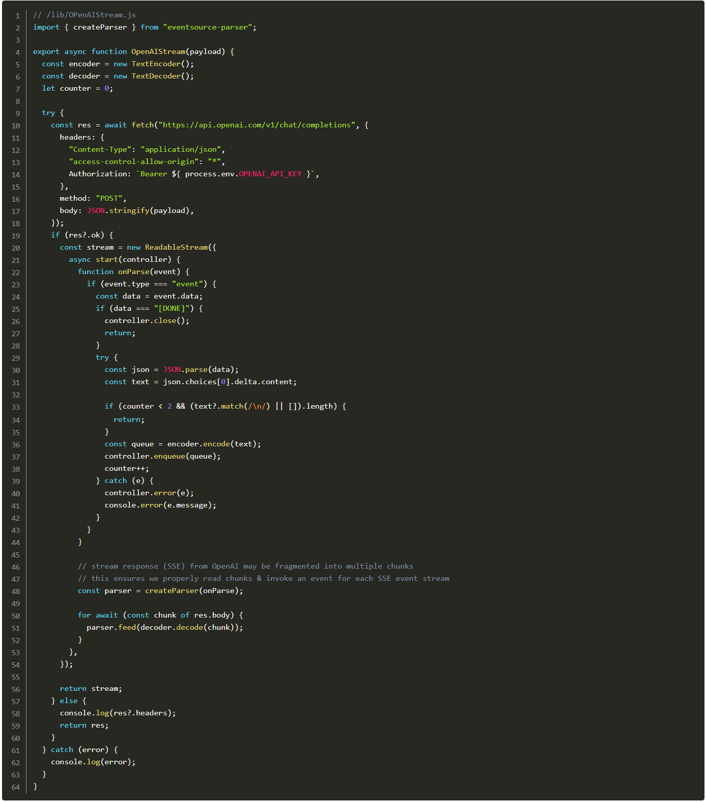This screenshot has height=802, width=706.
Task: Click the function name OpenAIStream on line 4
Action: [158, 51]
